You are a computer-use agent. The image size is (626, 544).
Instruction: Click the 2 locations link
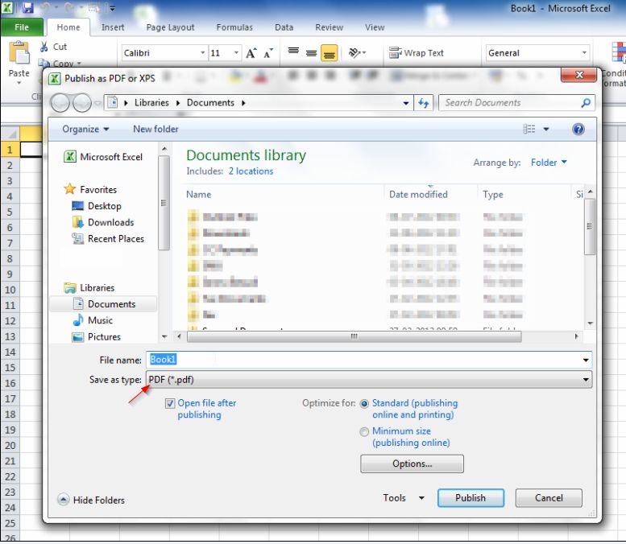tap(251, 171)
